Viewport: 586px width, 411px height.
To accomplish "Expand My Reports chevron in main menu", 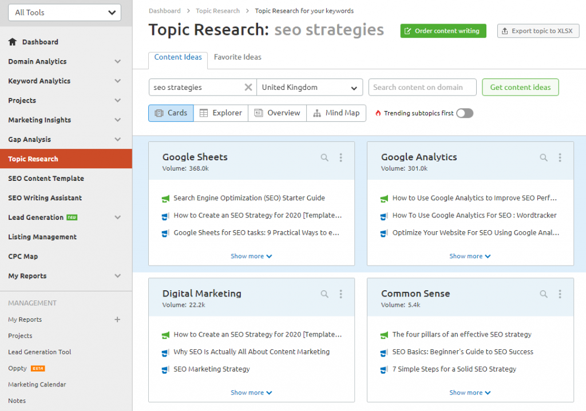I will pyautogui.click(x=118, y=275).
